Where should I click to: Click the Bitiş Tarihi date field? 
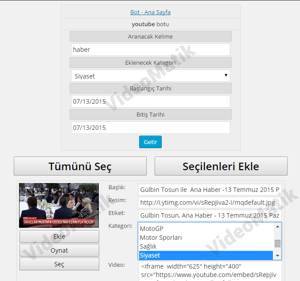[150, 128]
